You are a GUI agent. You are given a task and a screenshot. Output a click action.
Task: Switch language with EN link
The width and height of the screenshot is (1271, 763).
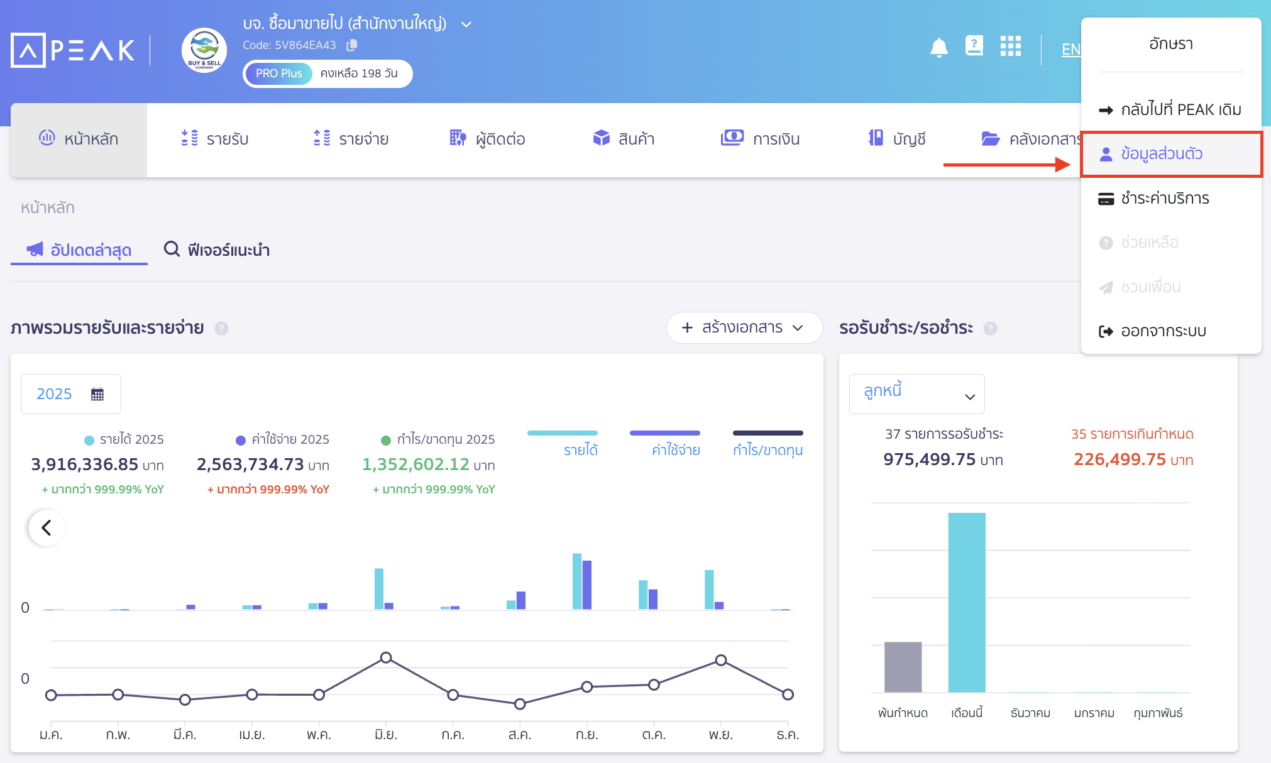tap(1070, 50)
